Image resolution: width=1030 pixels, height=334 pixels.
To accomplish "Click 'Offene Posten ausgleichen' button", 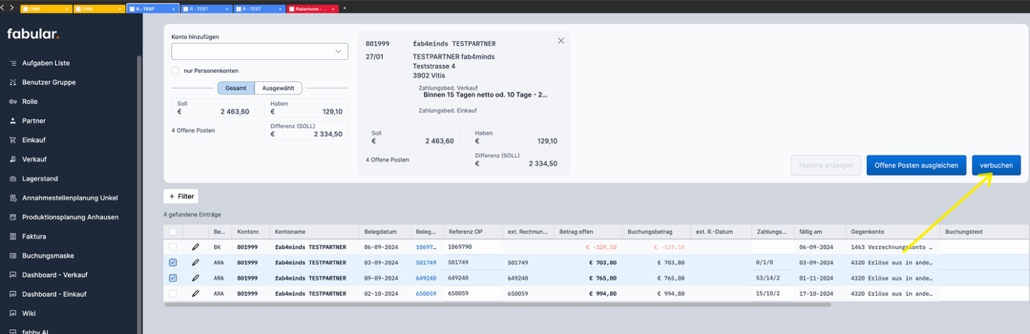I will (x=916, y=165).
